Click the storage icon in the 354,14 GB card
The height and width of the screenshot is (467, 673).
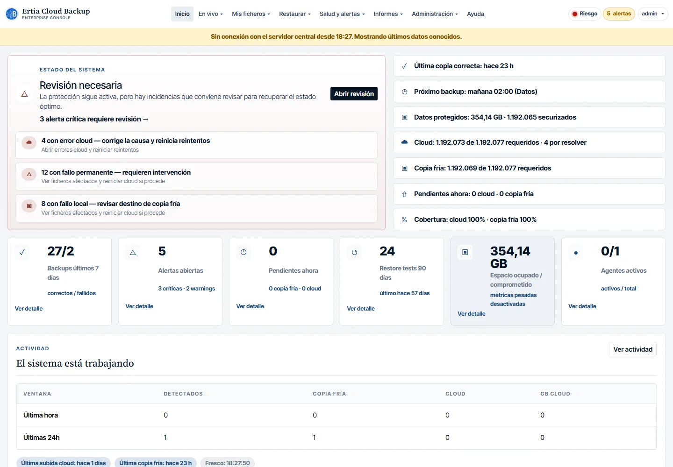point(465,252)
